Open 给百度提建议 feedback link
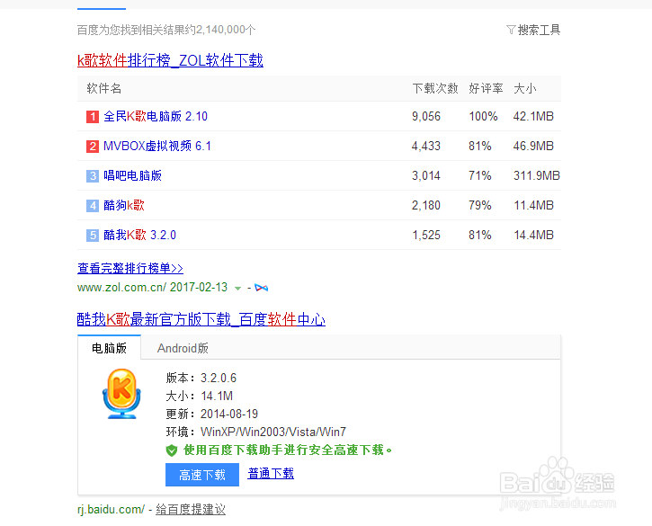This screenshot has height=526, width=652. pos(191,510)
